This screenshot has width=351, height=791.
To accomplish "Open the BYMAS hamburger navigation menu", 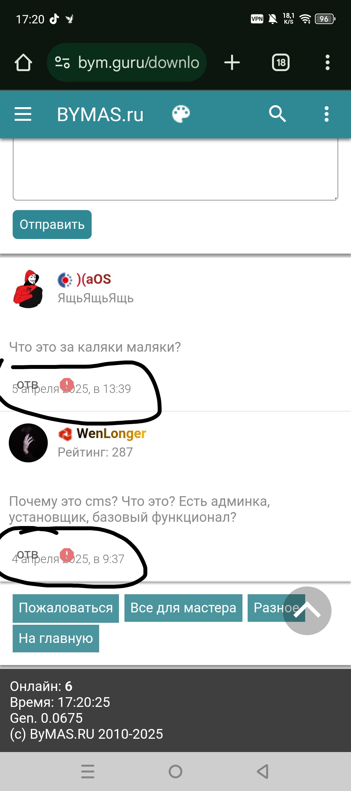I will coord(23,114).
